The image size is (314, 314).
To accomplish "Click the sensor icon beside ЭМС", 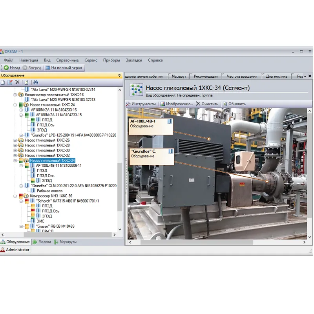I will click(x=33, y=221).
